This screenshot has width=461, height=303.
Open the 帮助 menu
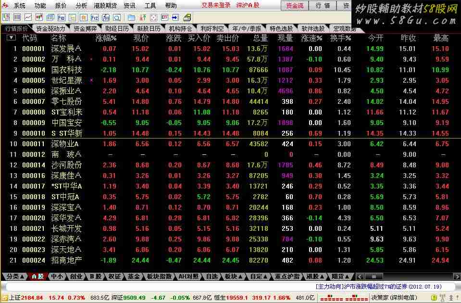coord(171,5)
